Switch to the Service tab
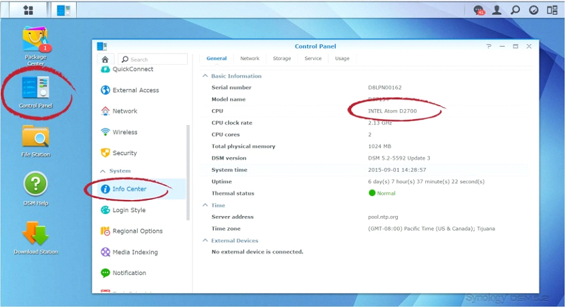This screenshot has height=307, width=565. [313, 58]
